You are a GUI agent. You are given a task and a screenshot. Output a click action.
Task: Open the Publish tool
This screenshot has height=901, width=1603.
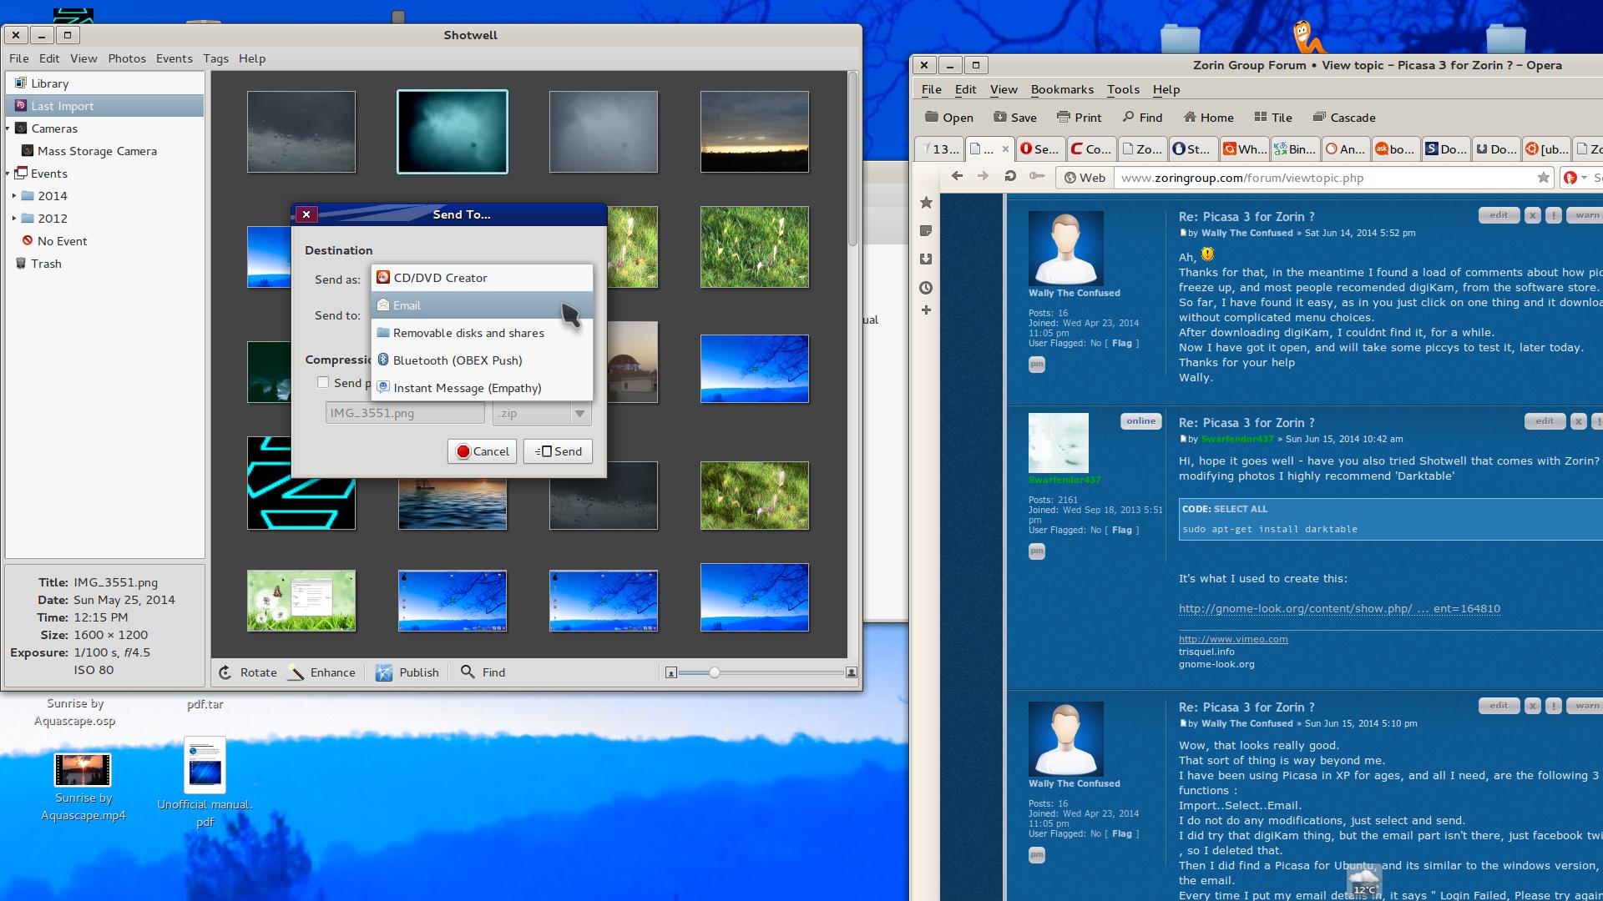pyautogui.click(x=407, y=672)
